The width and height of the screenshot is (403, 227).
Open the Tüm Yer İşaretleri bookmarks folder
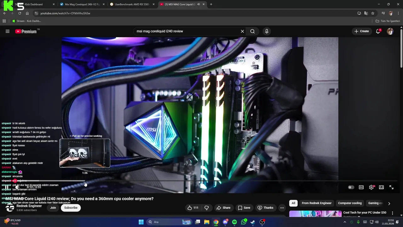(388, 21)
